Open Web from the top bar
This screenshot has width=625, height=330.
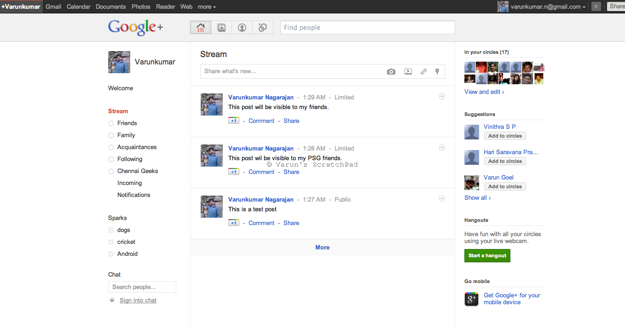coord(186,6)
